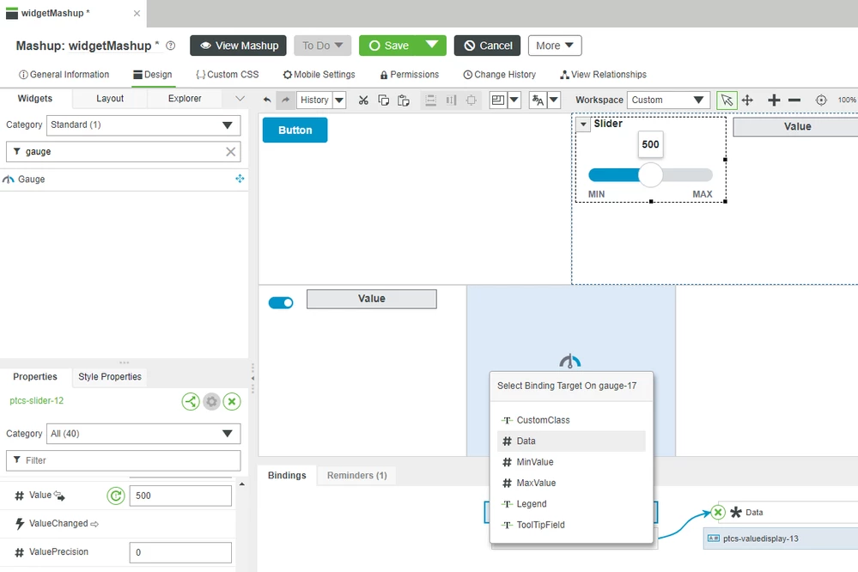Copy the selected widget using the copy icon
Screen dimensions: 858x572
[x=384, y=100]
